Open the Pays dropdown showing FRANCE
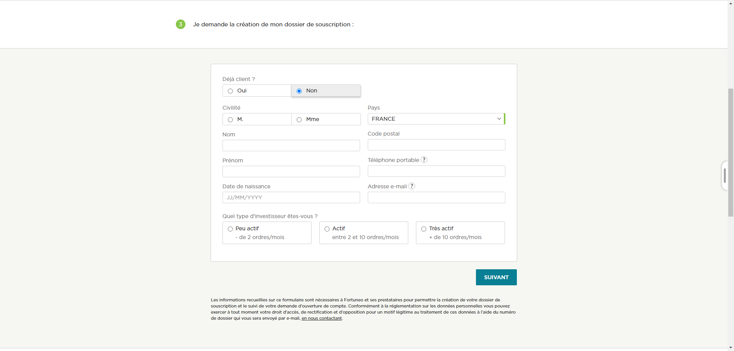The image size is (734, 351). 436,119
